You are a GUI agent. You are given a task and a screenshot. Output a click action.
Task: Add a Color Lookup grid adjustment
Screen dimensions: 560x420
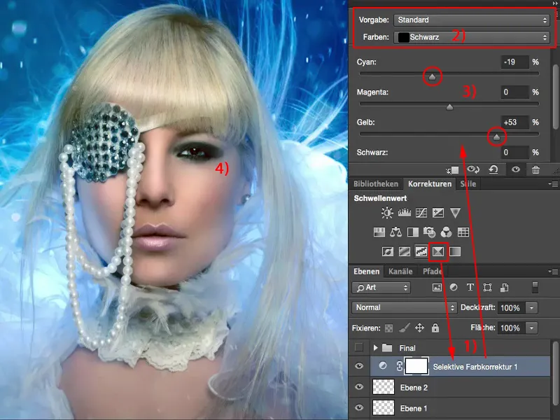point(463,232)
